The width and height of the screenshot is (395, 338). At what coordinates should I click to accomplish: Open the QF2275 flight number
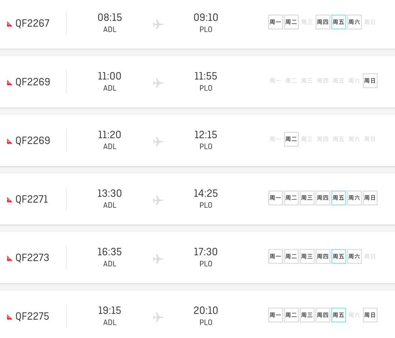pos(32,316)
